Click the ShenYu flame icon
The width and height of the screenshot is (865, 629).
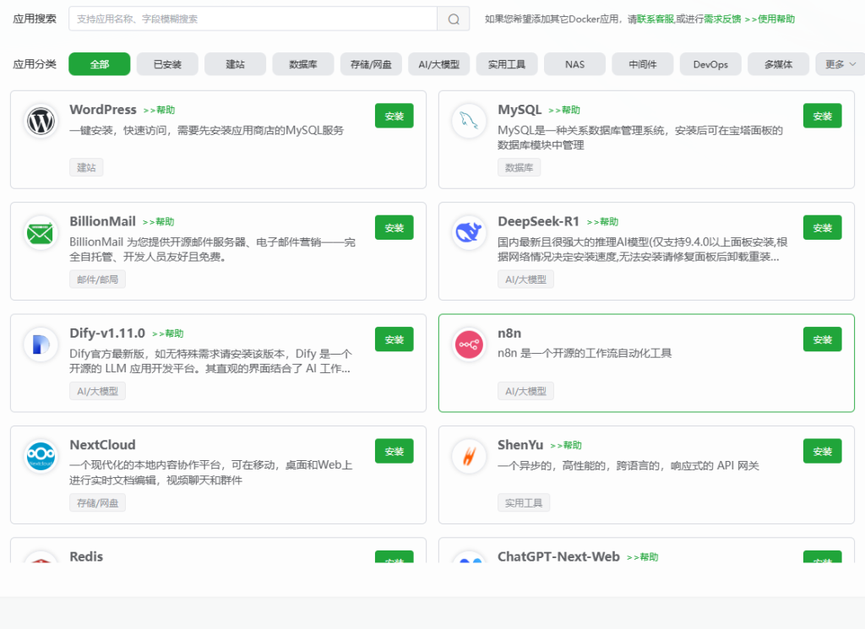click(x=468, y=456)
